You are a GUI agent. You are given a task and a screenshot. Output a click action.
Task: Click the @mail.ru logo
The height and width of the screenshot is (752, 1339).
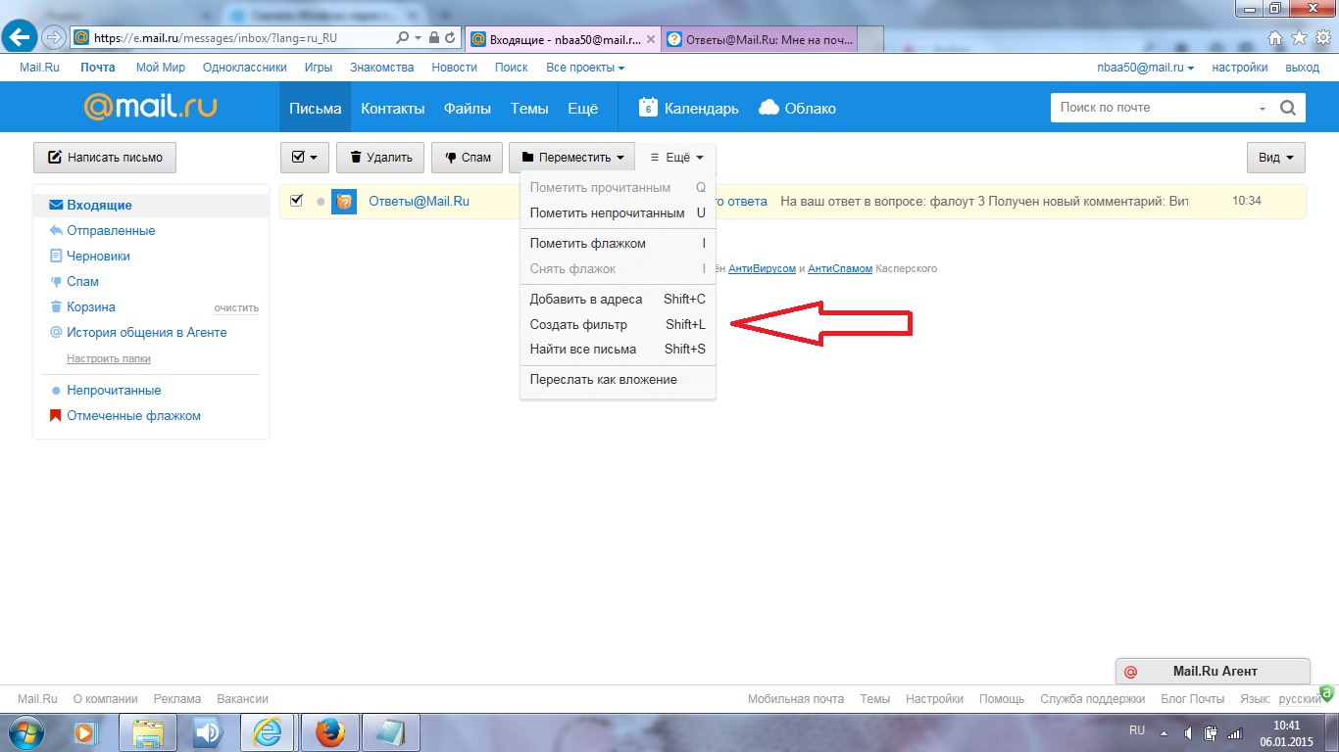(x=151, y=107)
